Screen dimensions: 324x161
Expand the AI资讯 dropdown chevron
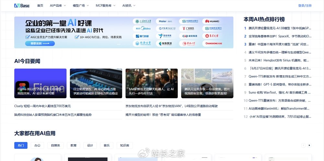pyautogui.click(x=134, y=5)
